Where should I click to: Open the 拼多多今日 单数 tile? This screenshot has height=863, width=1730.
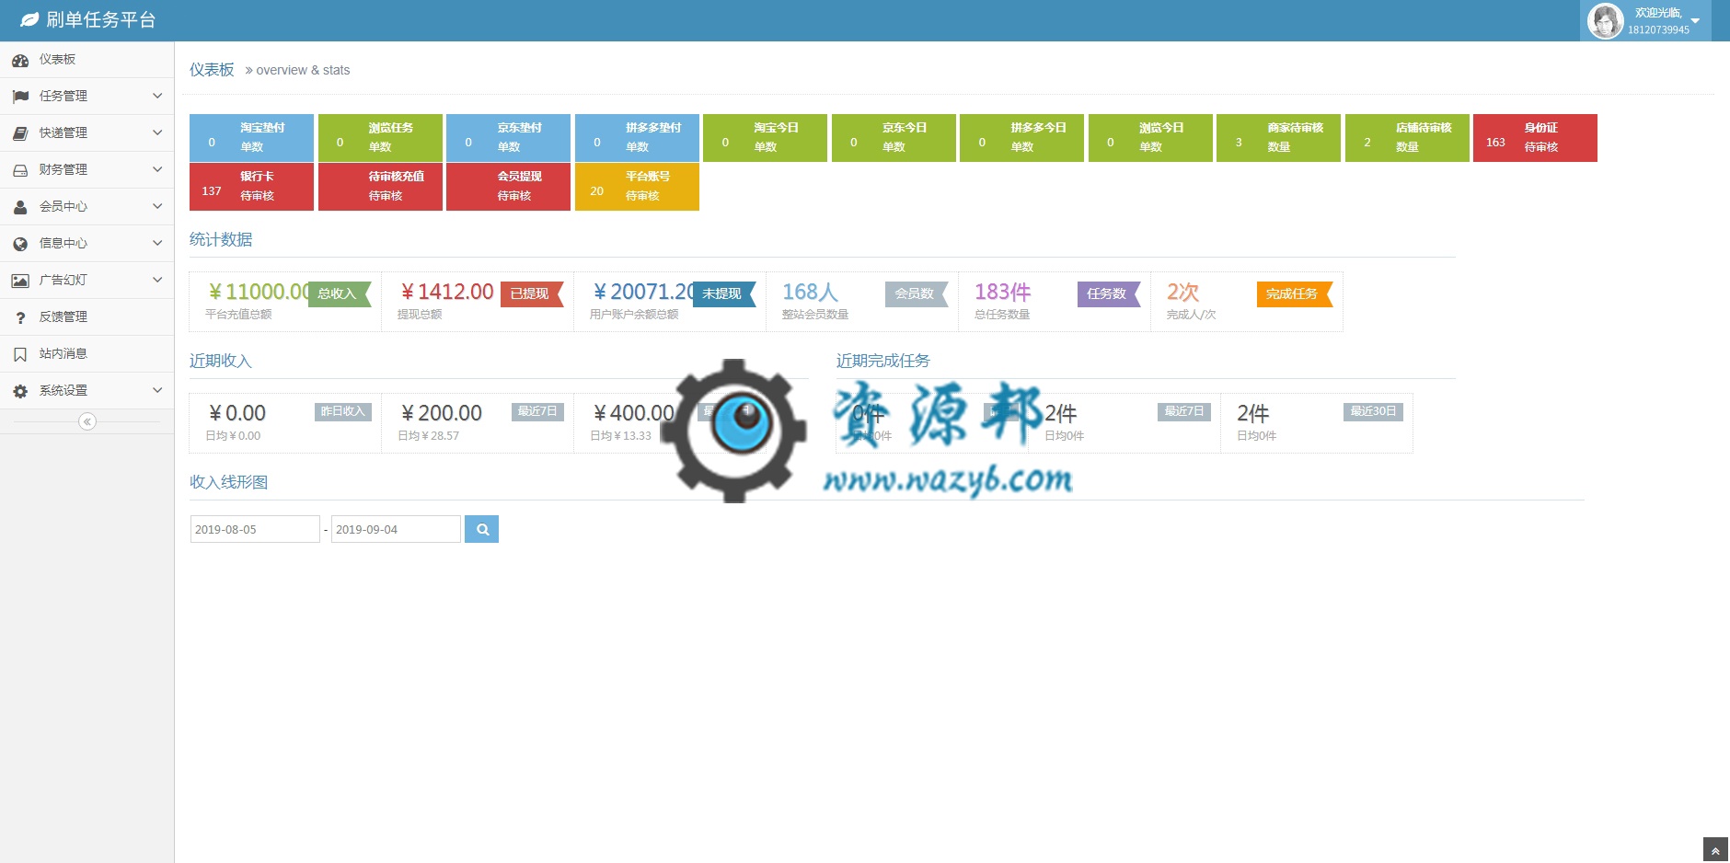coord(1021,138)
